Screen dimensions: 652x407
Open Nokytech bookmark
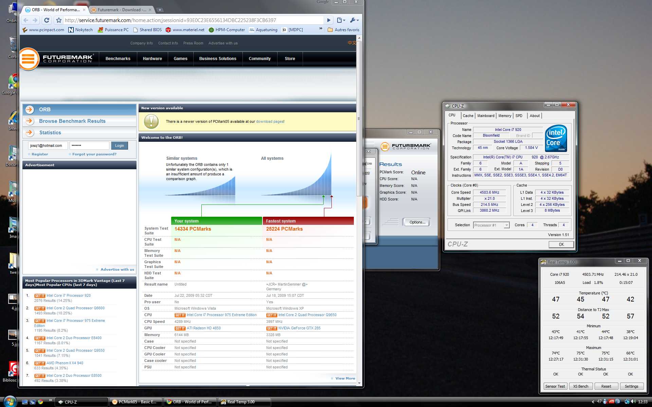tap(80, 30)
